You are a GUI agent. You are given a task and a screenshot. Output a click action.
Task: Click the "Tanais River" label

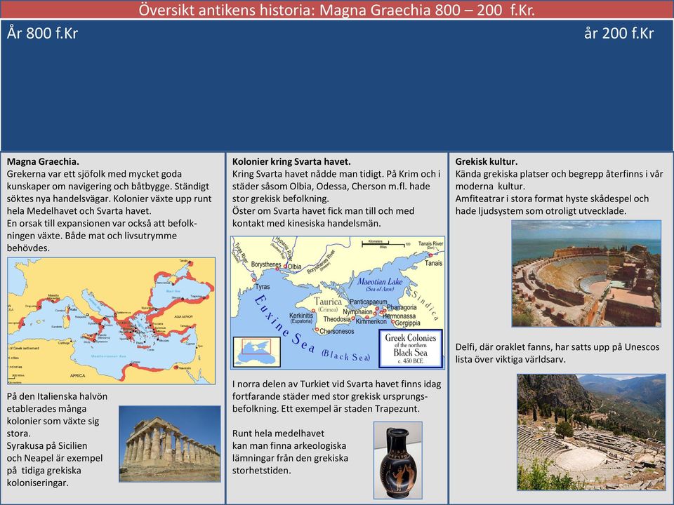coord(430,243)
